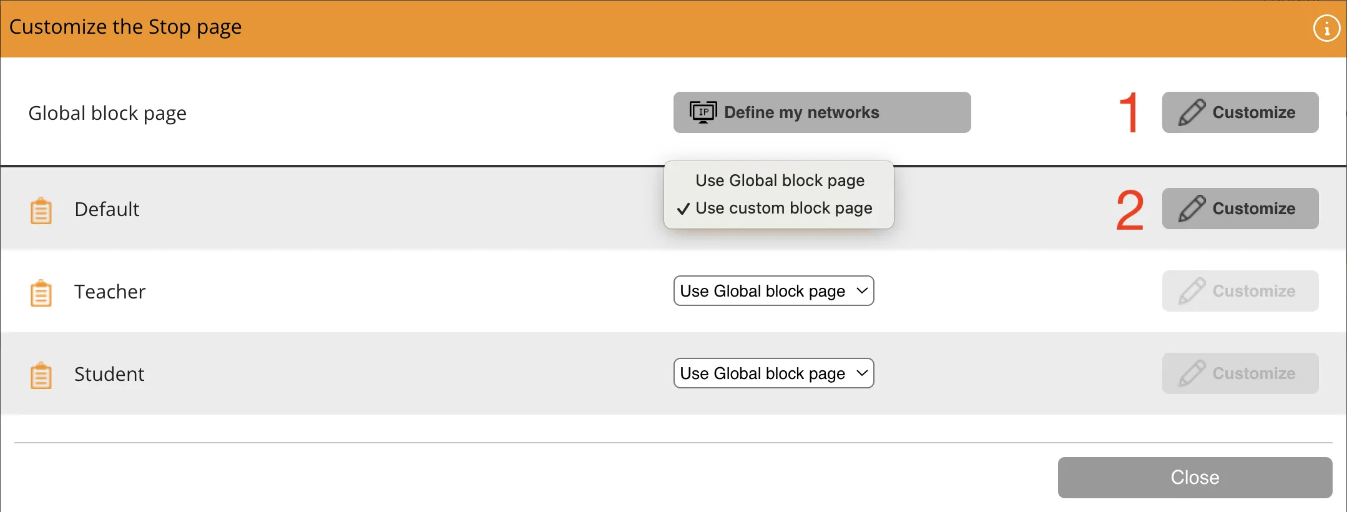Select 'Use custom block page' menu option
The width and height of the screenshot is (1347, 512).
(x=780, y=208)
